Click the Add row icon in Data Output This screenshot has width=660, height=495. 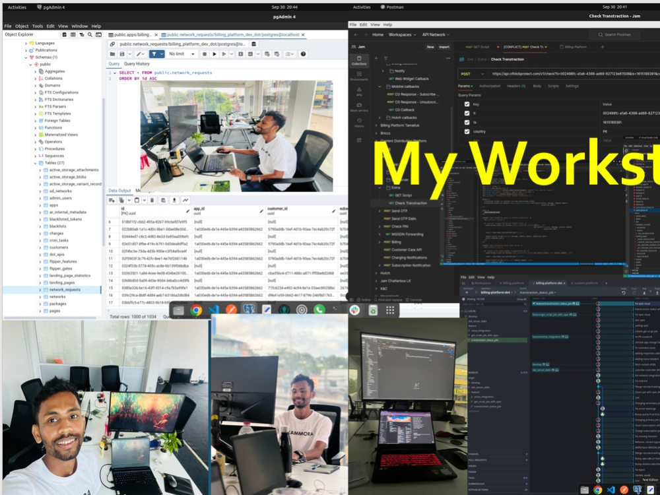(112, 200)
